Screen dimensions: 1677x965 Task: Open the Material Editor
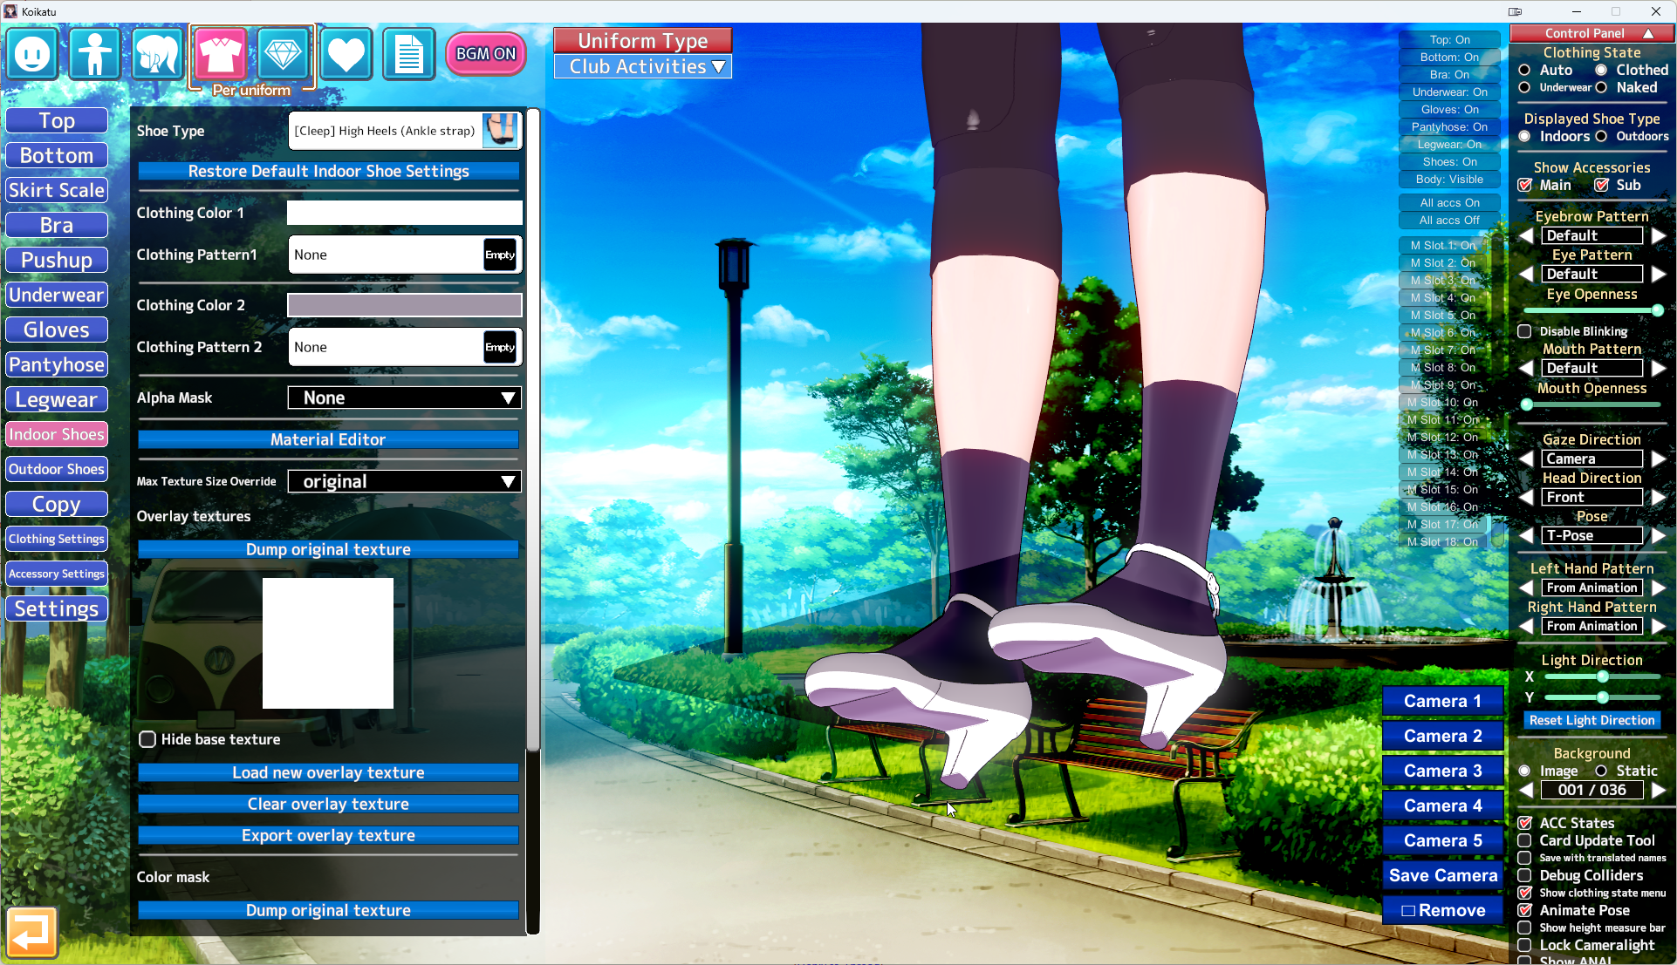328,439
